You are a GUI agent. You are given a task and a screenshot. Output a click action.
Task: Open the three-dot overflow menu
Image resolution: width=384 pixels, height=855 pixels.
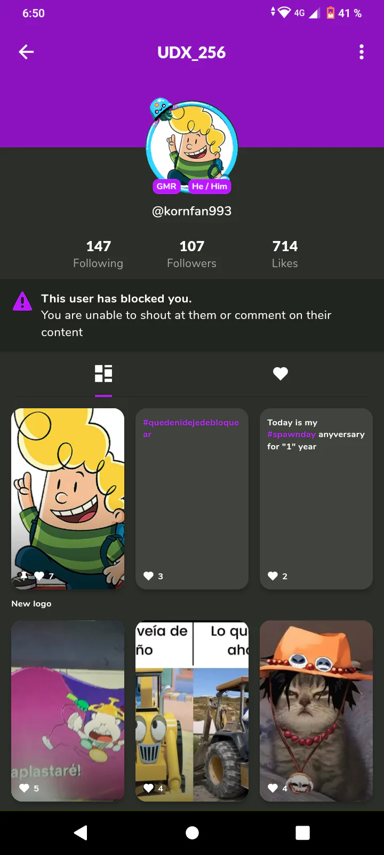(x=362, y=52)
